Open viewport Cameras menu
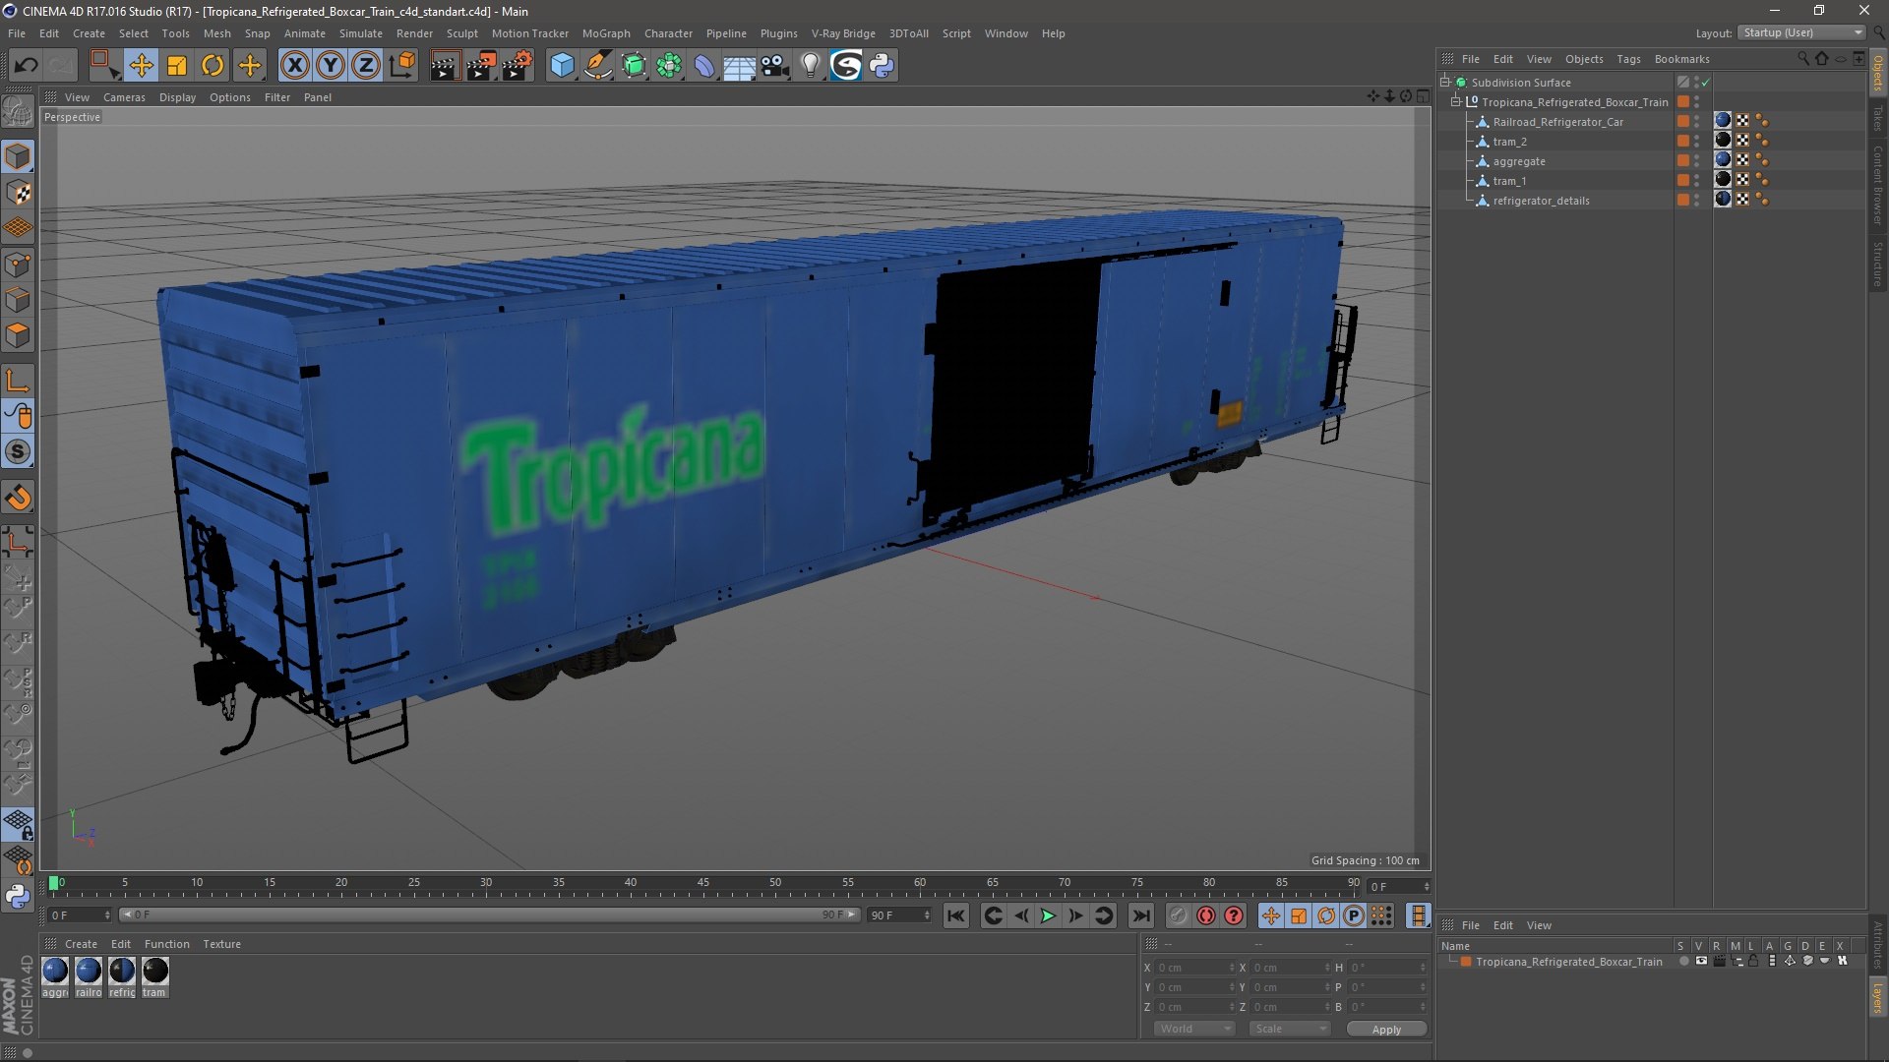 point(124,97)
